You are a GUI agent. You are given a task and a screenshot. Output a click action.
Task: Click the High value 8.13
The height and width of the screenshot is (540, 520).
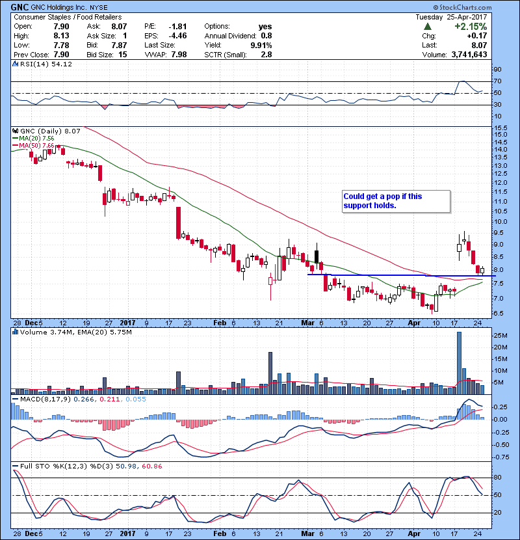tap(61, 36)
